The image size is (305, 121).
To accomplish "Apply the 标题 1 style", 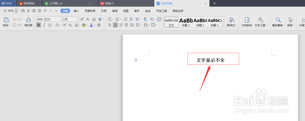I will point(186,22).
